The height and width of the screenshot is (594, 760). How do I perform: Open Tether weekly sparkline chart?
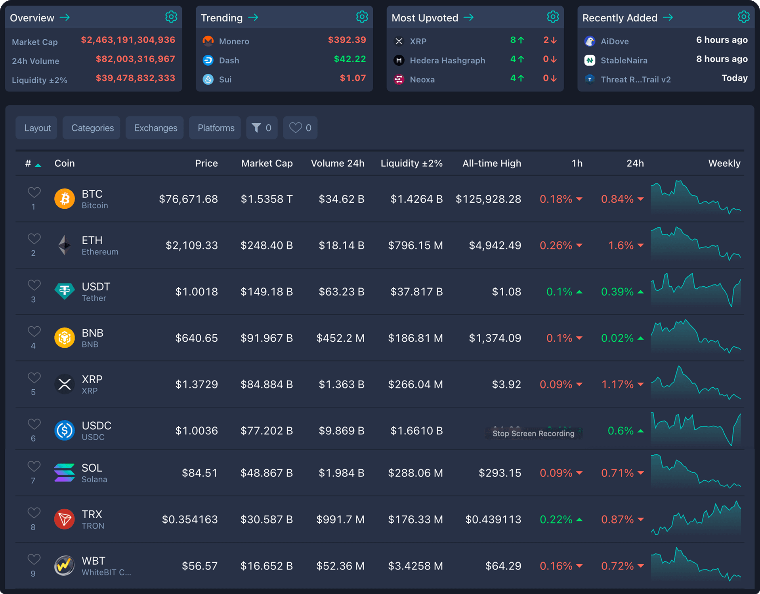coord(695,290)
